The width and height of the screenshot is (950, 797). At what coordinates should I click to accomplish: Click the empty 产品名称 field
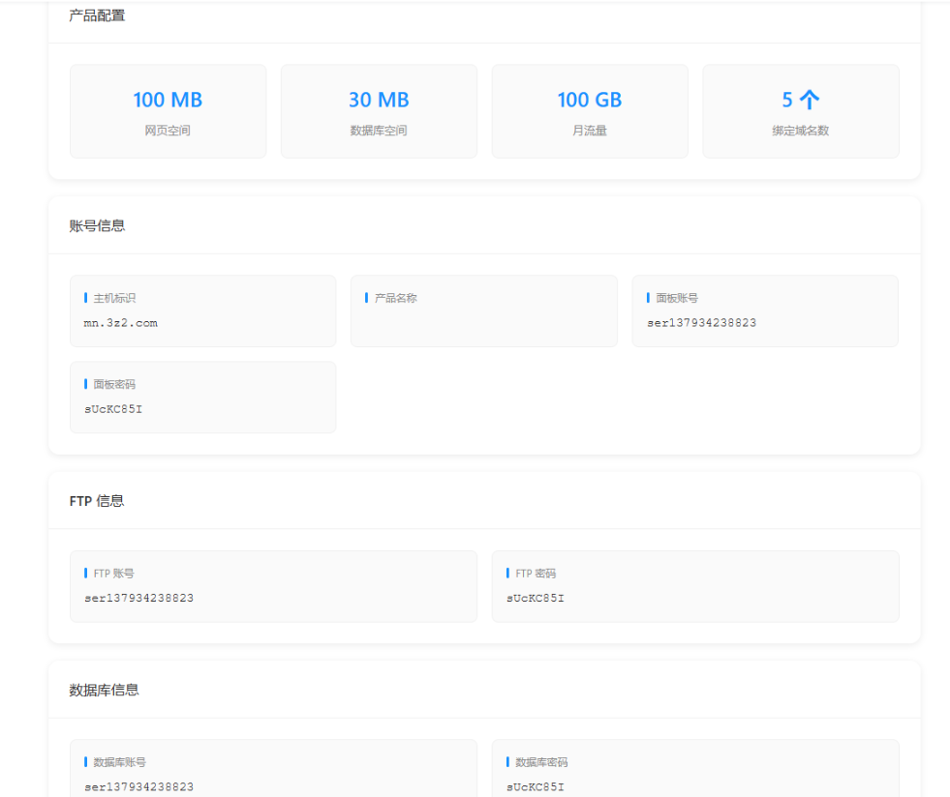pos(483,323)
